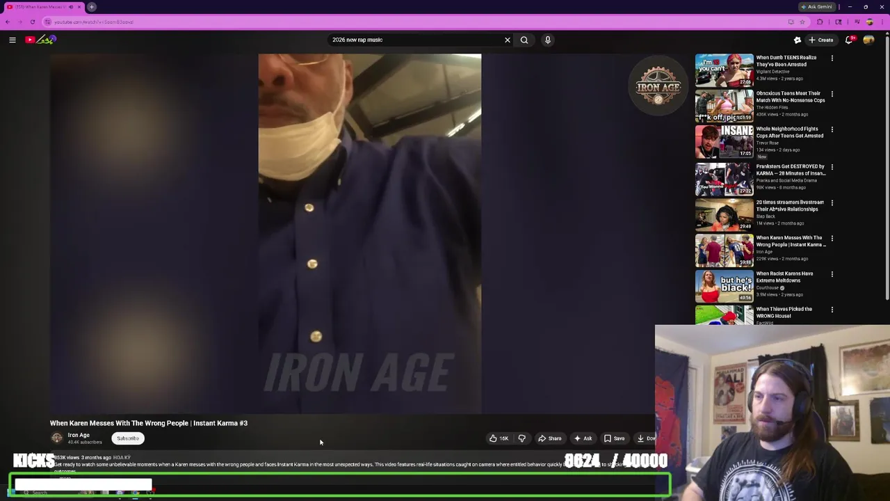This screenshot has height=501, width=890.
Task: Open recommended 'When Karen Messes With The Wrong People' title
Action: 791,241
